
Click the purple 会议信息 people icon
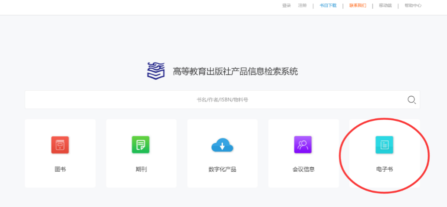[x=303, y=145]
